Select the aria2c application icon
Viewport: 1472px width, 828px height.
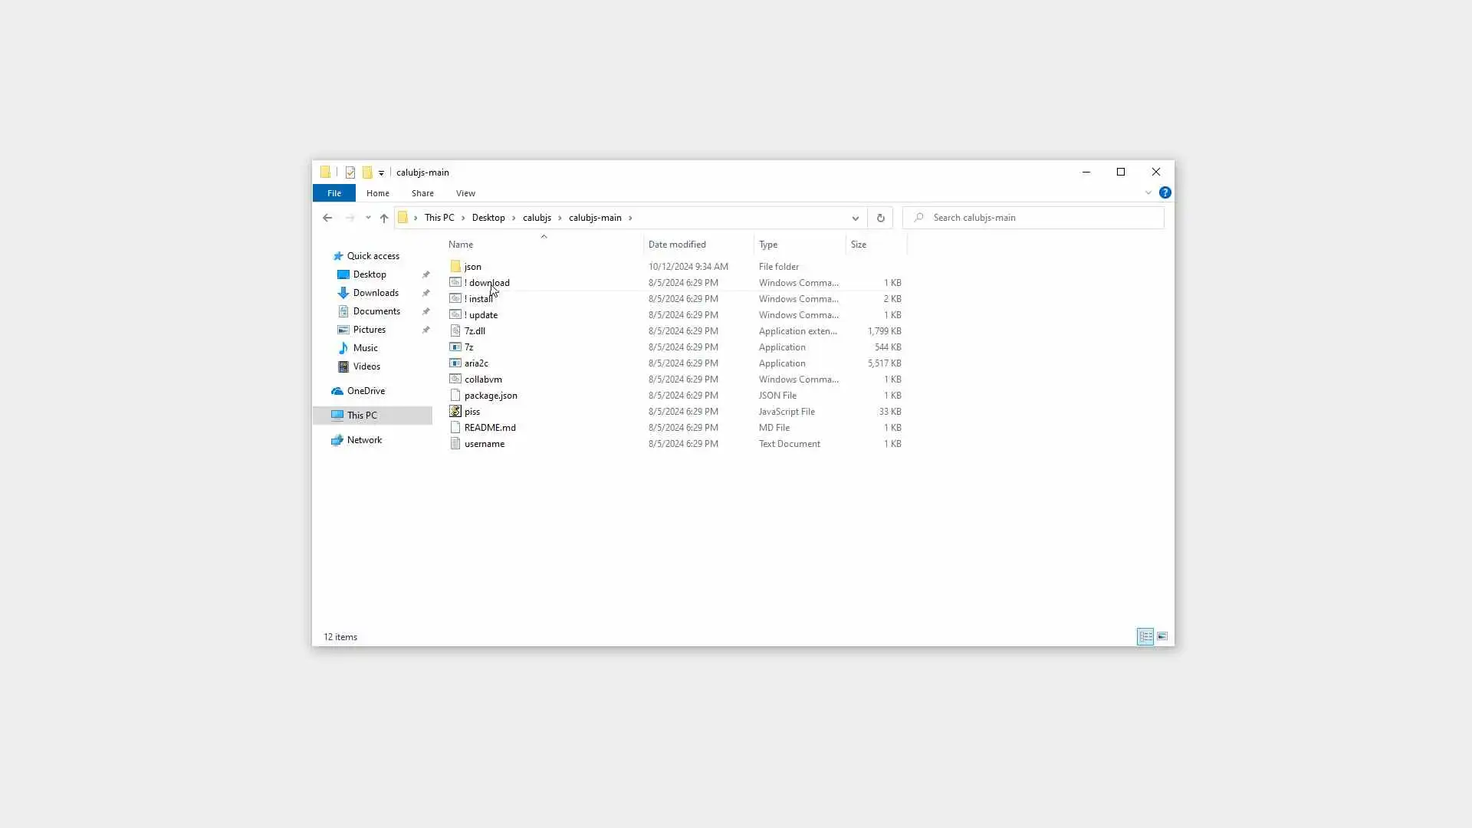455,363
